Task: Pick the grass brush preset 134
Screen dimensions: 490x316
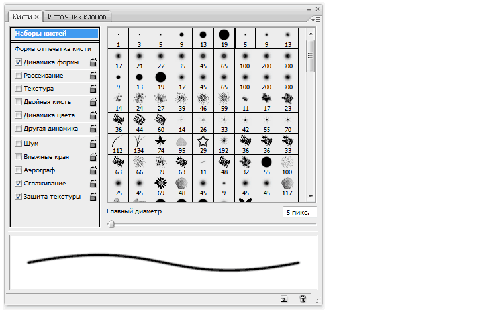Action: pyautogui.click(x=140, y=143)
